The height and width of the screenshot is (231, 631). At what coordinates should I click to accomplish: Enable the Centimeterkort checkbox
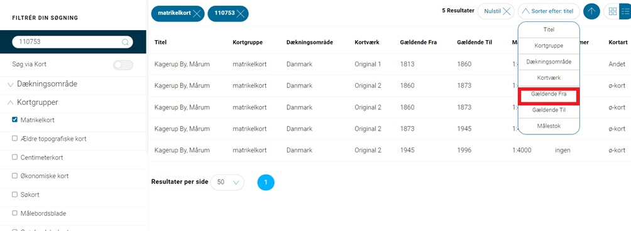coord(15,158)
